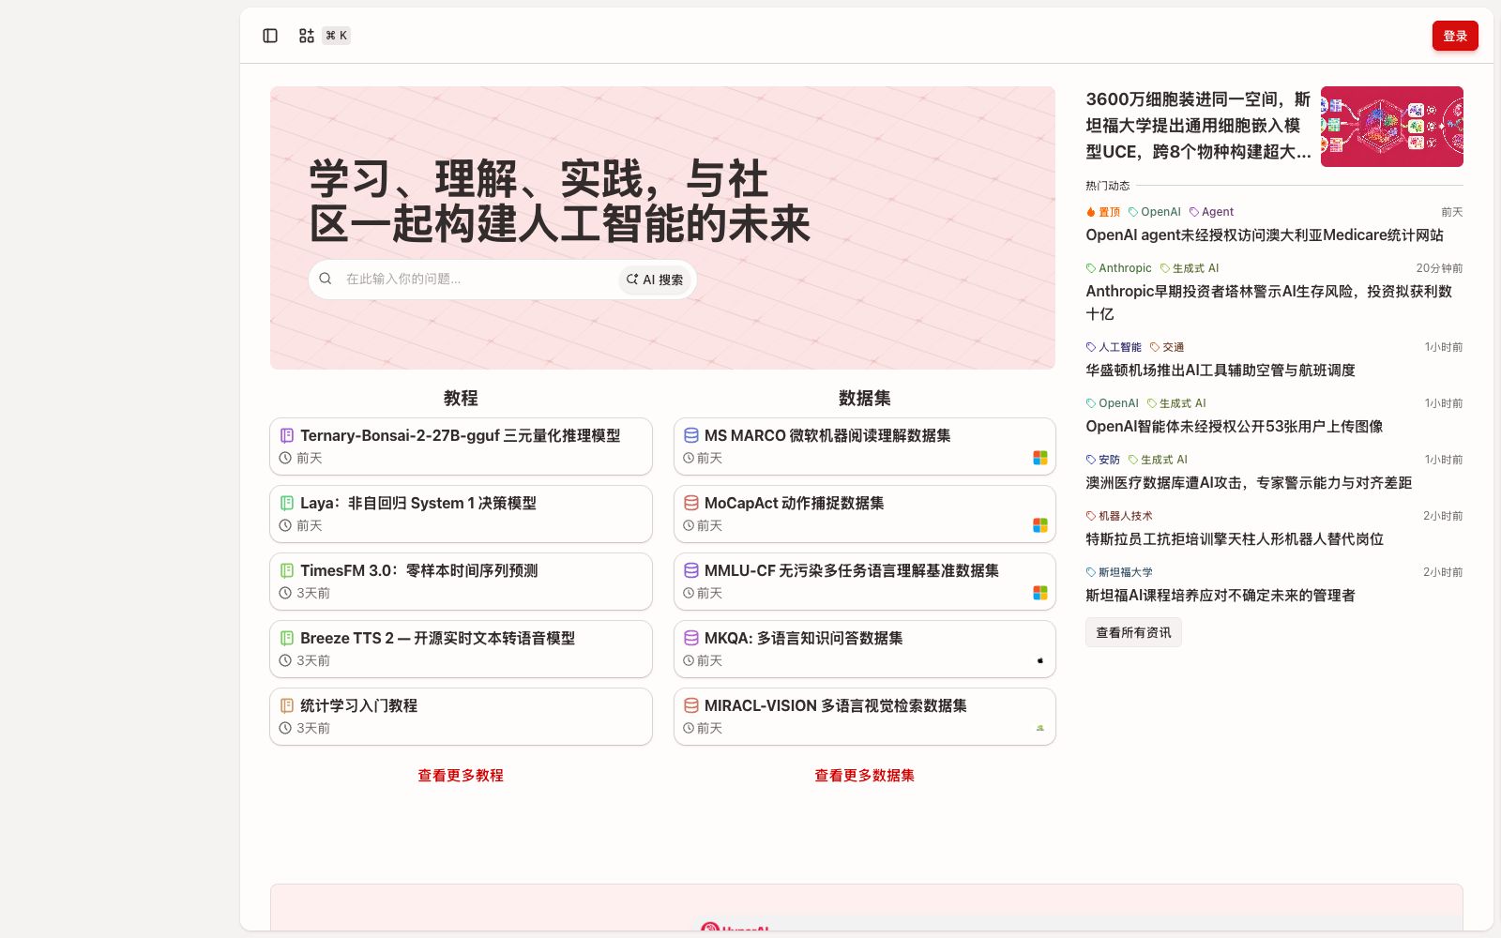This screenshot has height=938, width=1501.
Task: Select the 机器人技术 tag
Action: (x=1119, y=516)
